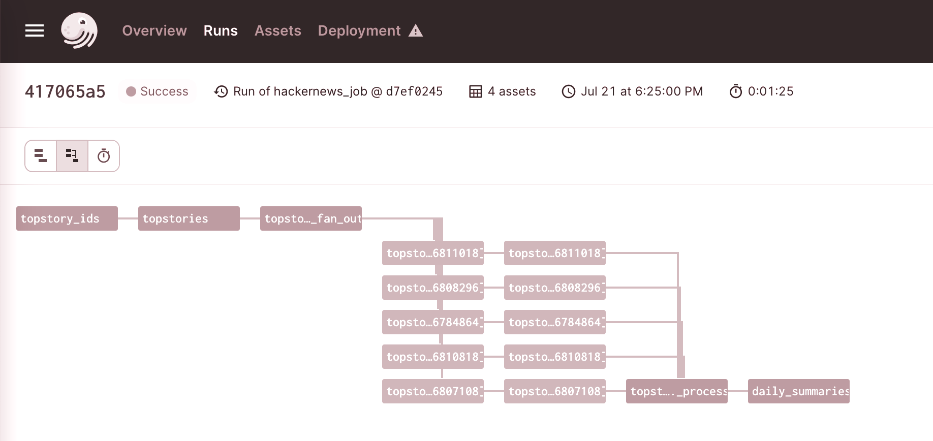The width and height of the screenshot is (933, 441).
Task: Click the daily_summaries step node
Action: 798,391
